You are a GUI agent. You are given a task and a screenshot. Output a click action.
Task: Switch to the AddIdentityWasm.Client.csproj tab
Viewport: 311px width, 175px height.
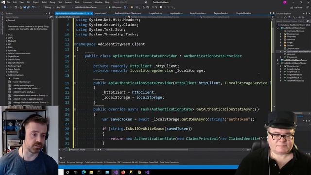(128, 13)
